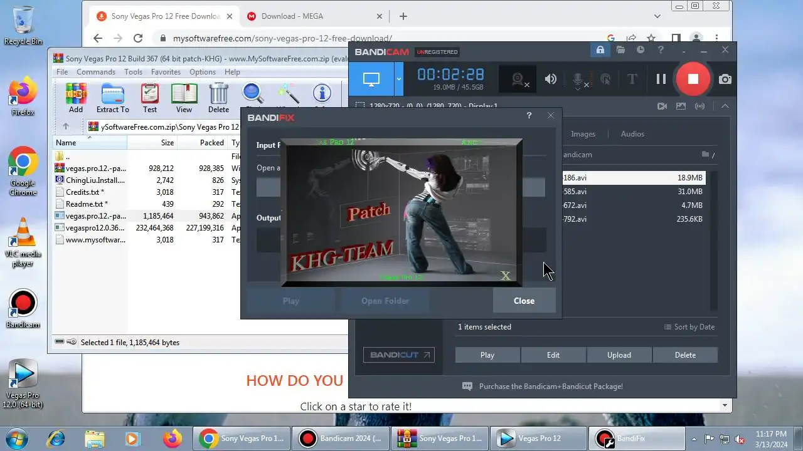Collapse Bandicam panel with chevron up

(725, 106)
